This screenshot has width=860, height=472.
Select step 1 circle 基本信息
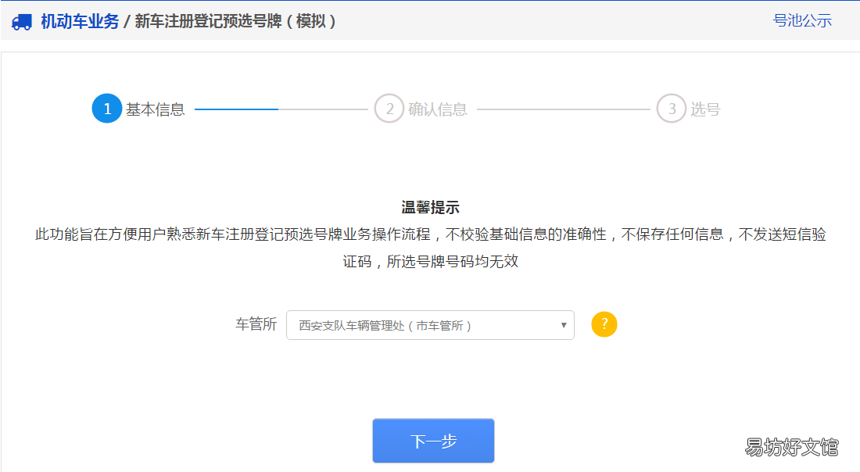point(107,109)
